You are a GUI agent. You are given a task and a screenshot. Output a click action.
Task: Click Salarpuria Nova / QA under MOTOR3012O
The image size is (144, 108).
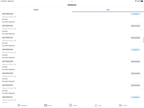(9, 17)
